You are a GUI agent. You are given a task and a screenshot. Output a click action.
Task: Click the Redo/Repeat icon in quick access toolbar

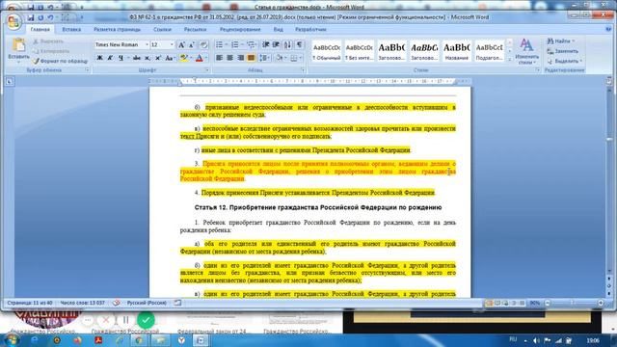click(40, 17)
